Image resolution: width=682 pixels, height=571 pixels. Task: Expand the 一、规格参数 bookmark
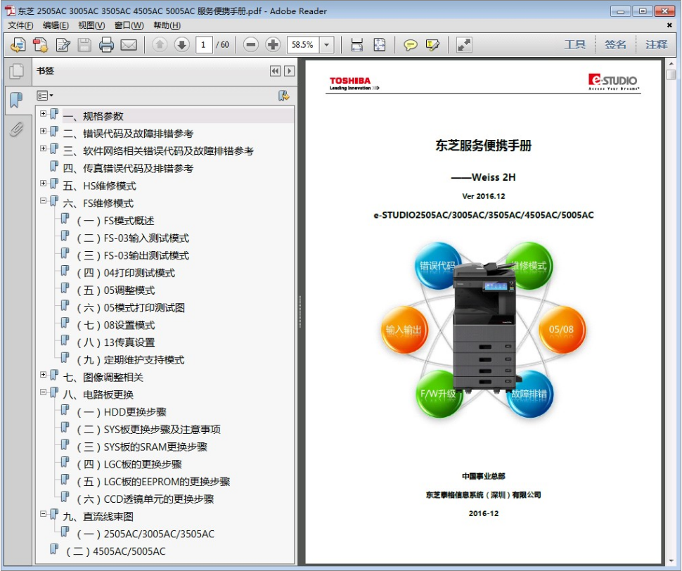43,113
